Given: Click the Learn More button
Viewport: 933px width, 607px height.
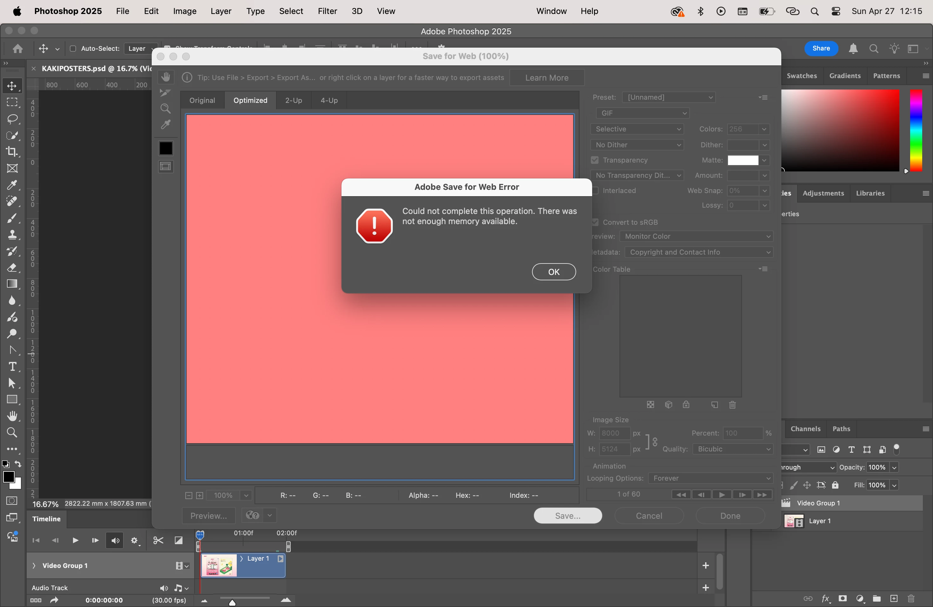Looking at the screenshot, I should click(546, 78).
